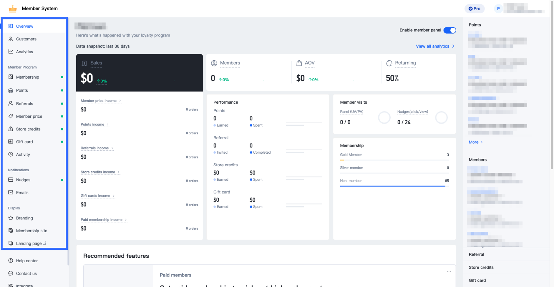This screenshot has width=554, height=287.
Task: Open Store credits from the sidebar icon
Action: 11,129
